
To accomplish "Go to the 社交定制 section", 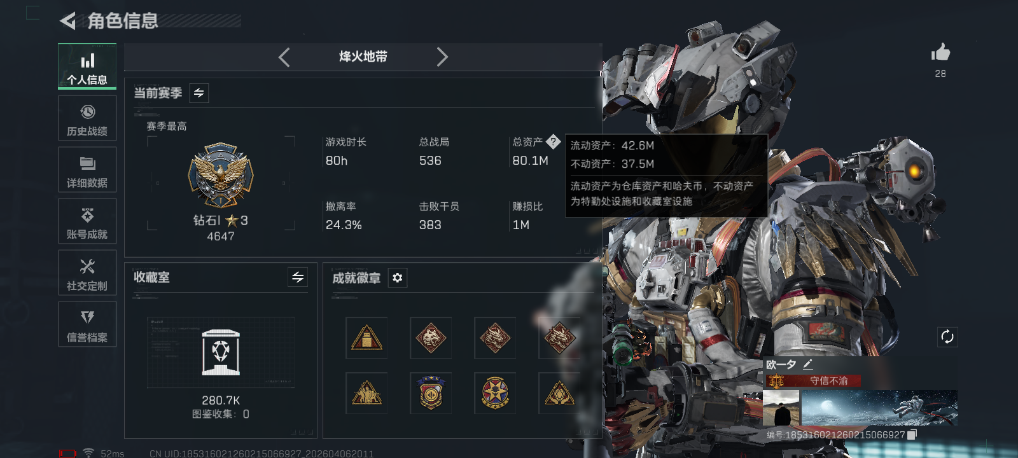I will [87, 273].
